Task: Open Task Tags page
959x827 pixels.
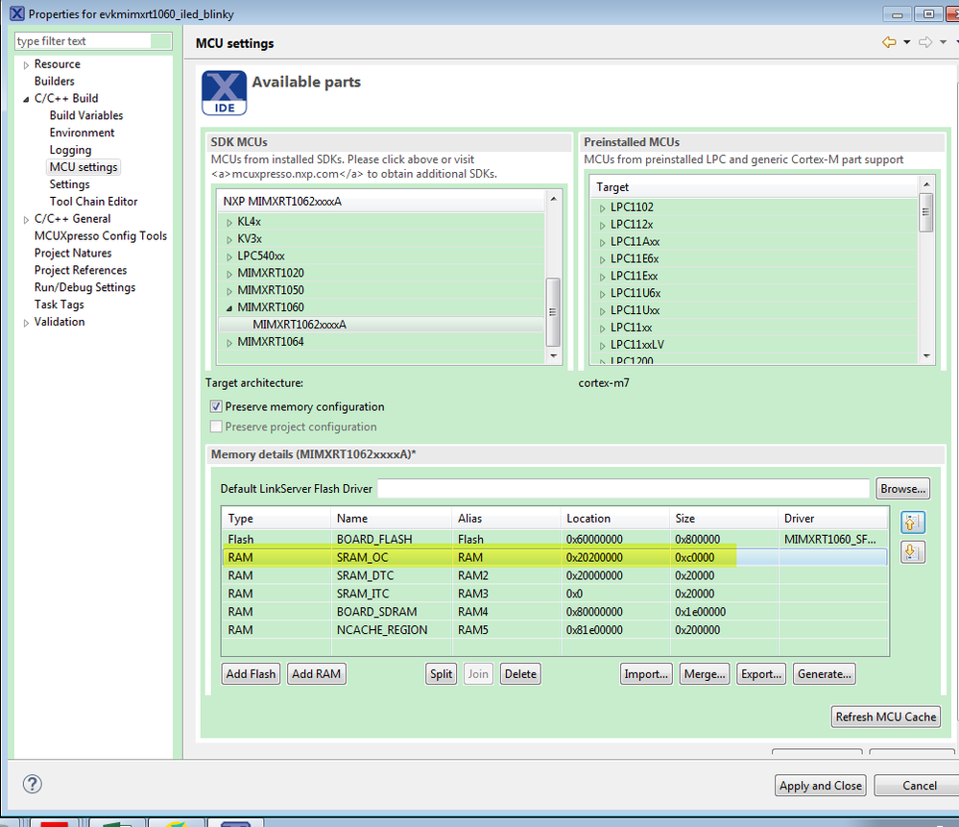Action: (60, 304)
